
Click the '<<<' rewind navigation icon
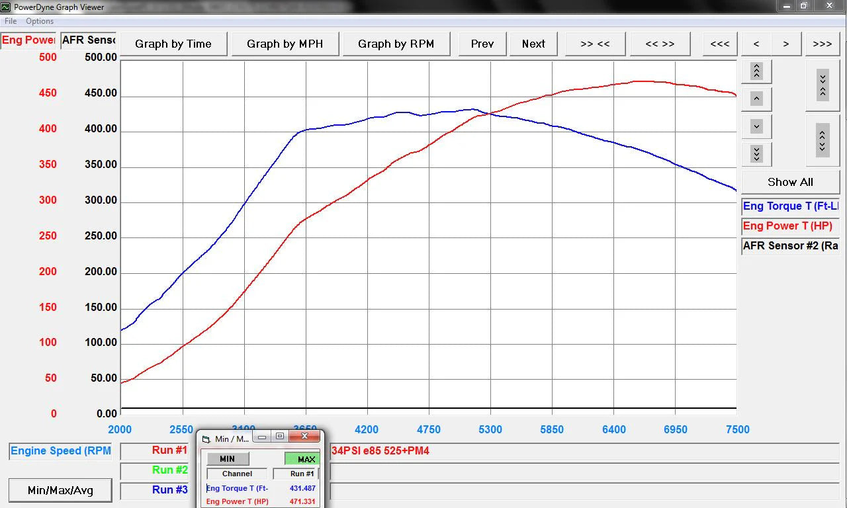point(719,44)
